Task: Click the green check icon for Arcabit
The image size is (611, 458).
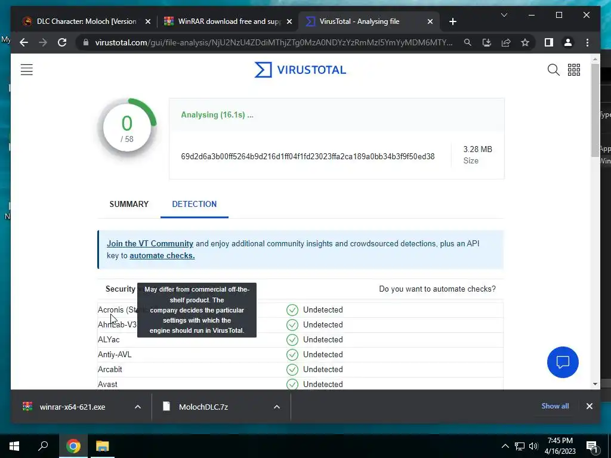Action: click(x=292, y=369)
